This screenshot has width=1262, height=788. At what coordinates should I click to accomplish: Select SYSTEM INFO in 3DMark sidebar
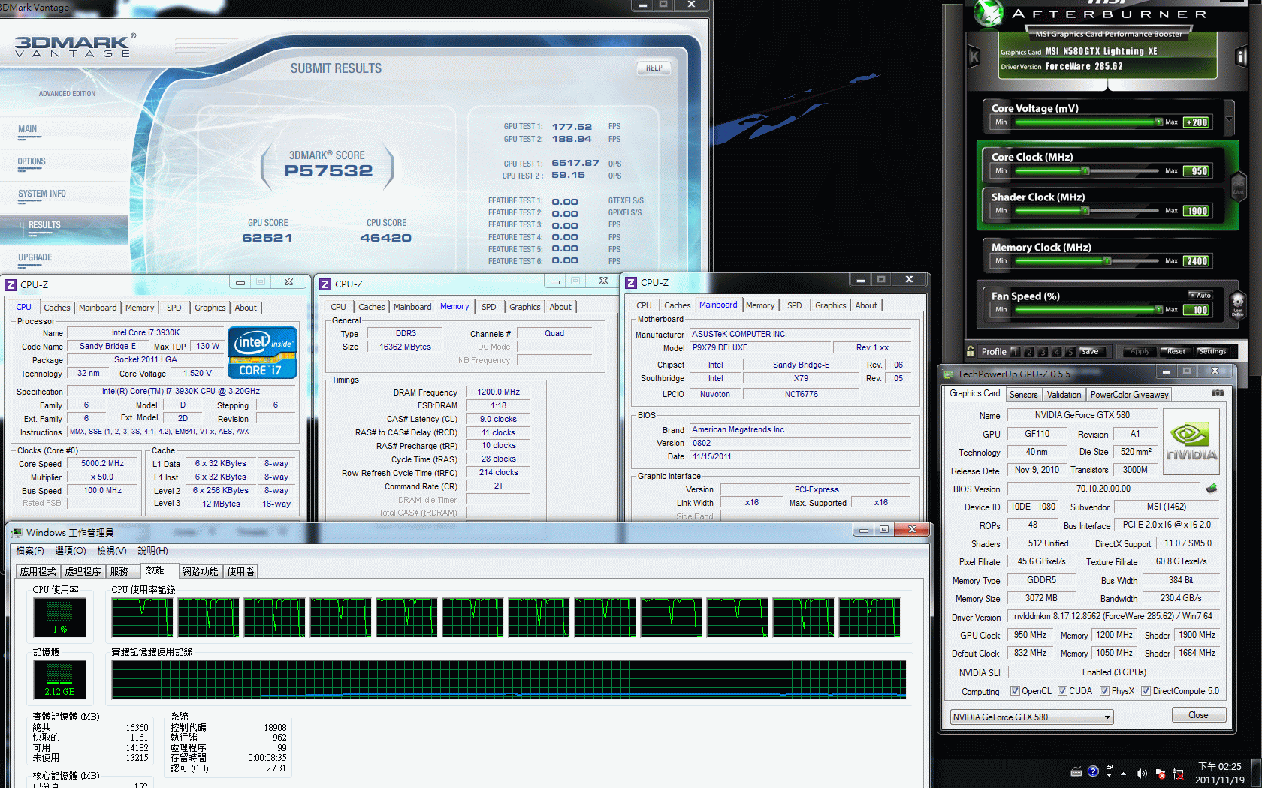pyautogui.click(x=42, y=194)
